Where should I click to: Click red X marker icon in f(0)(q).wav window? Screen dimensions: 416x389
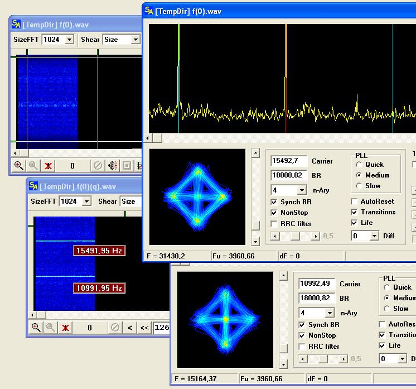pos(65,328)
